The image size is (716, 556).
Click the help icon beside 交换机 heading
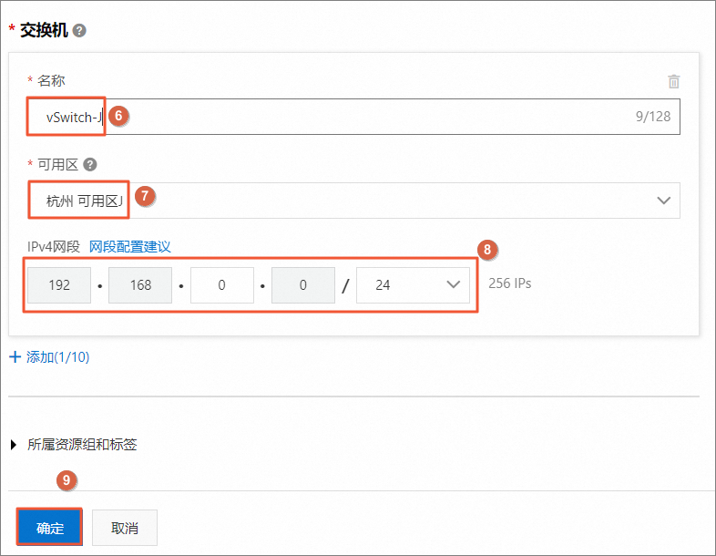pyautogui.click(x=80, y=30)
